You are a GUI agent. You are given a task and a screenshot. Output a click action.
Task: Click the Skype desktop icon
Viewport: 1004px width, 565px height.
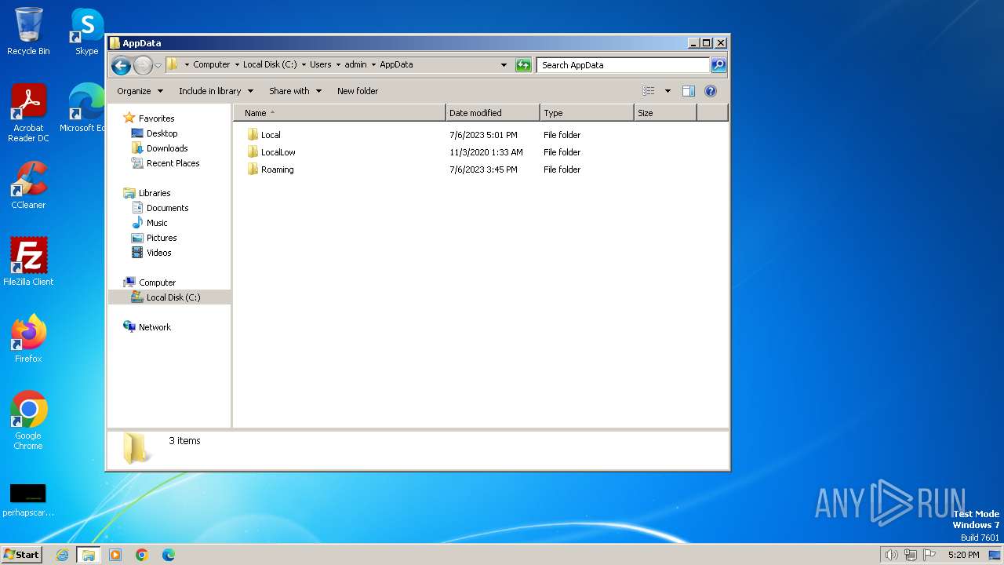pos(87,31)
